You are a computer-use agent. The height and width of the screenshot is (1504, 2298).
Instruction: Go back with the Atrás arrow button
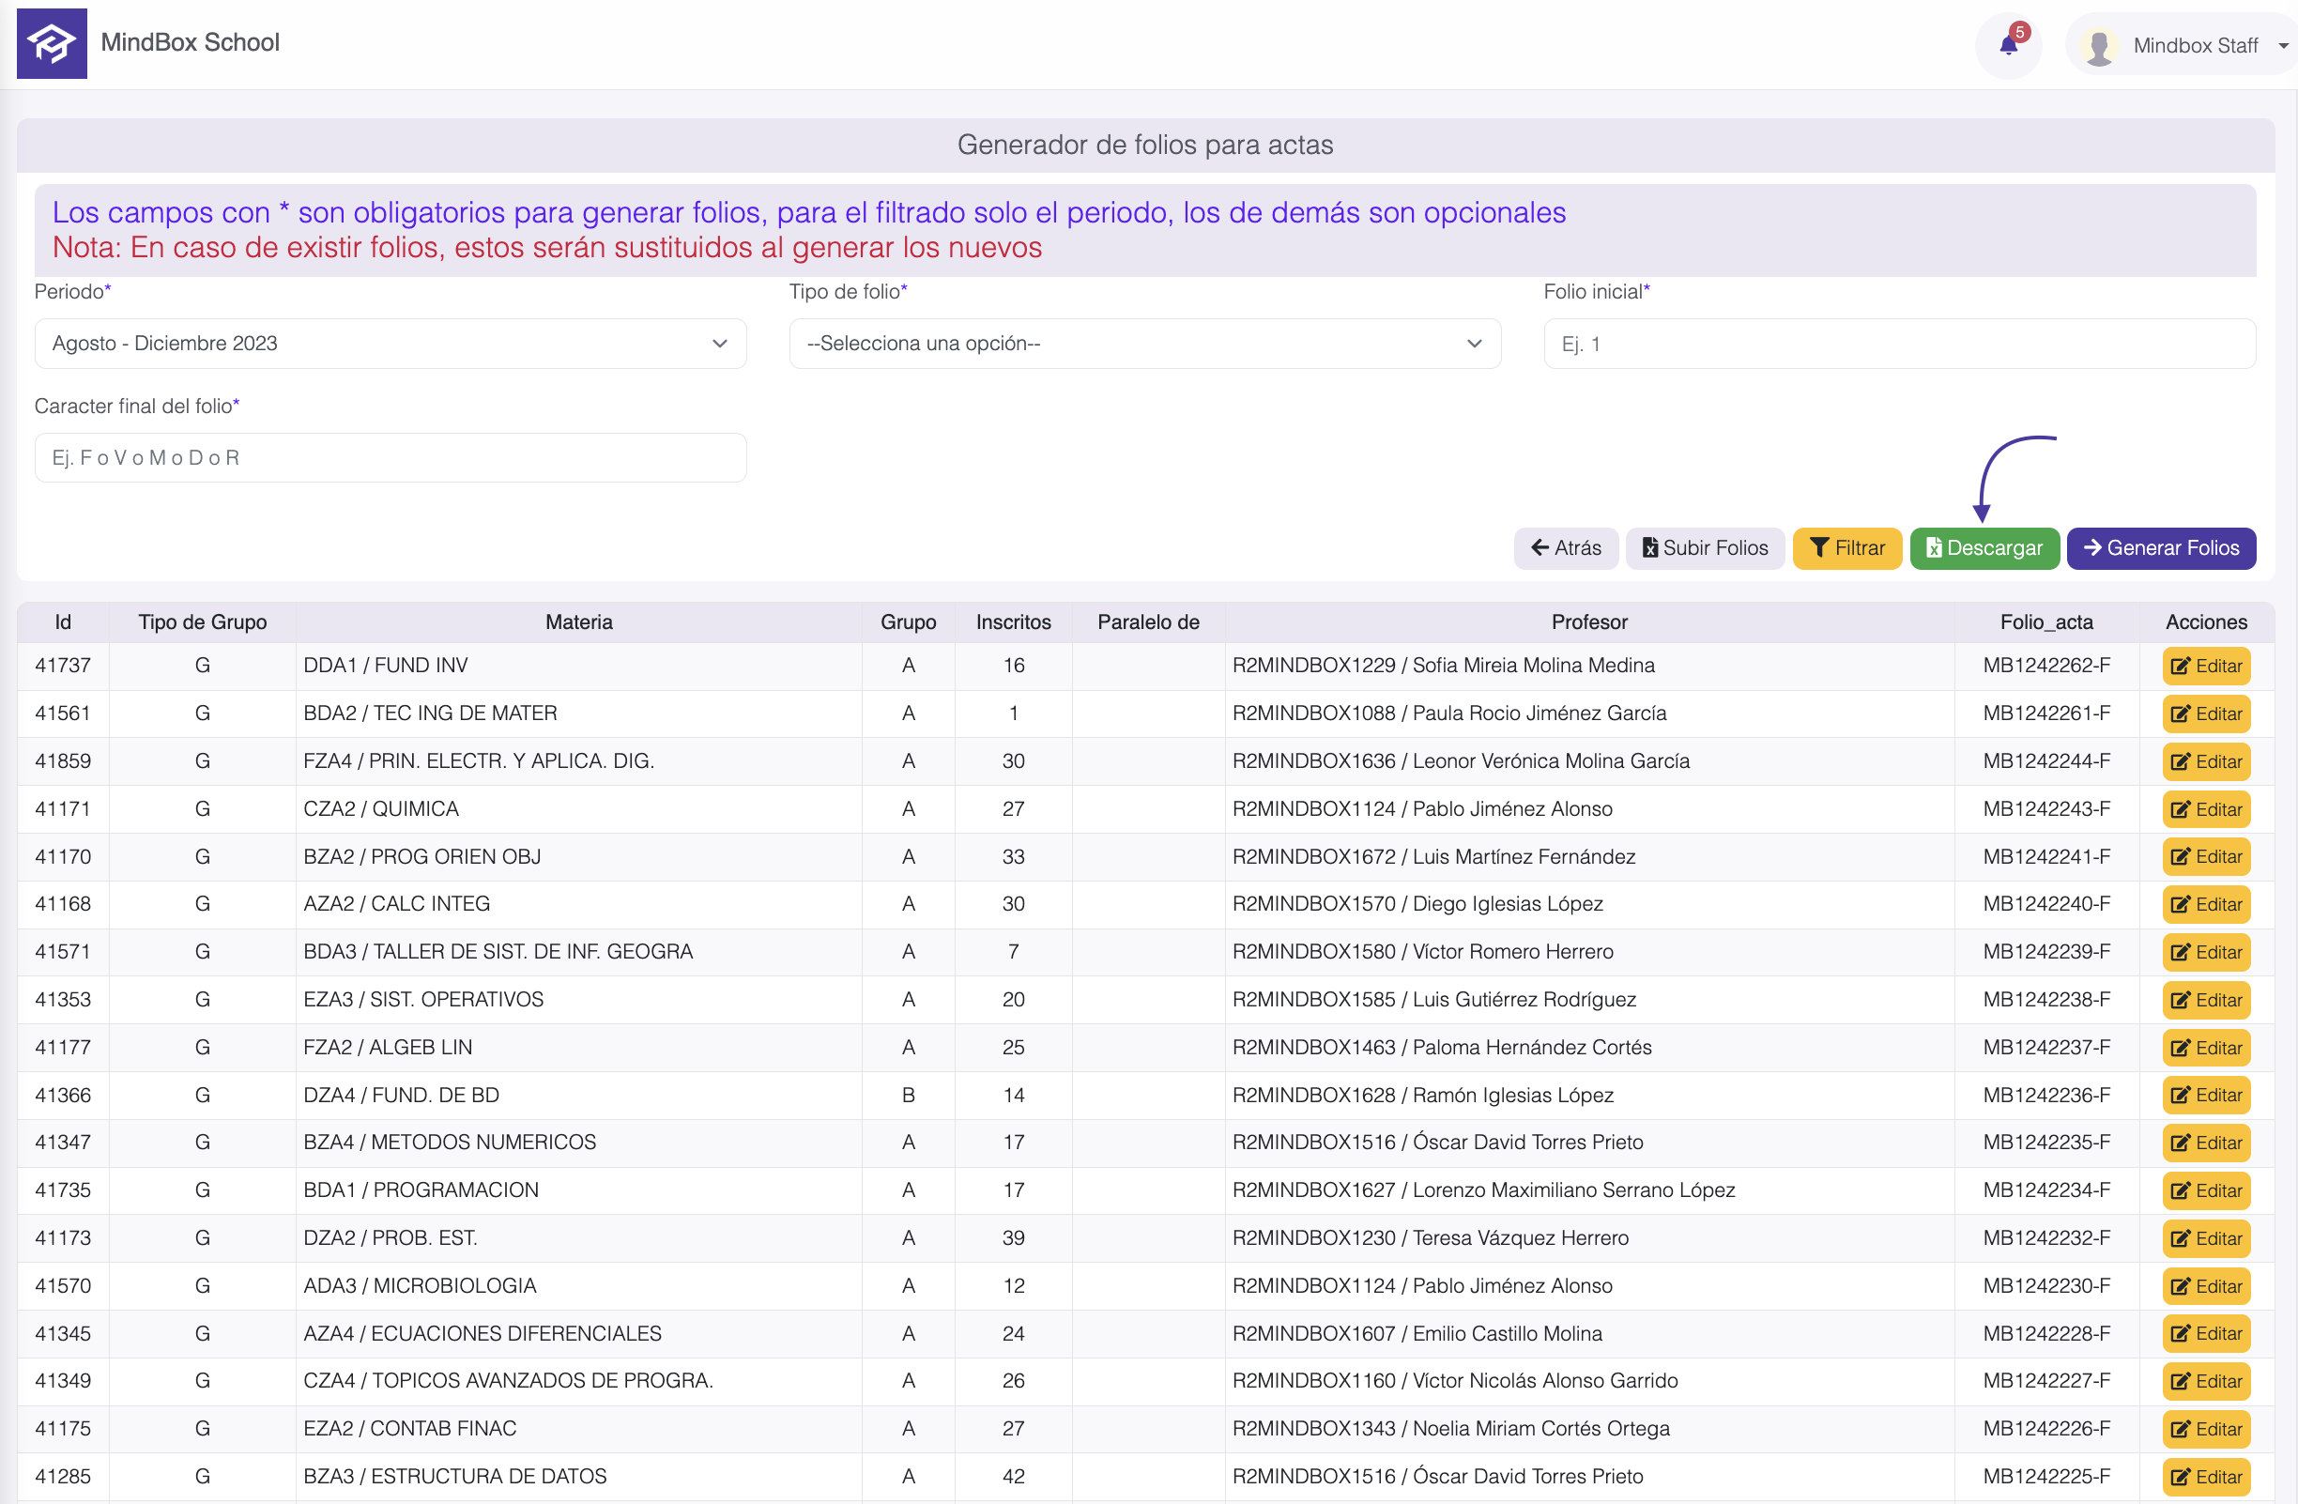coord(1565,548)
